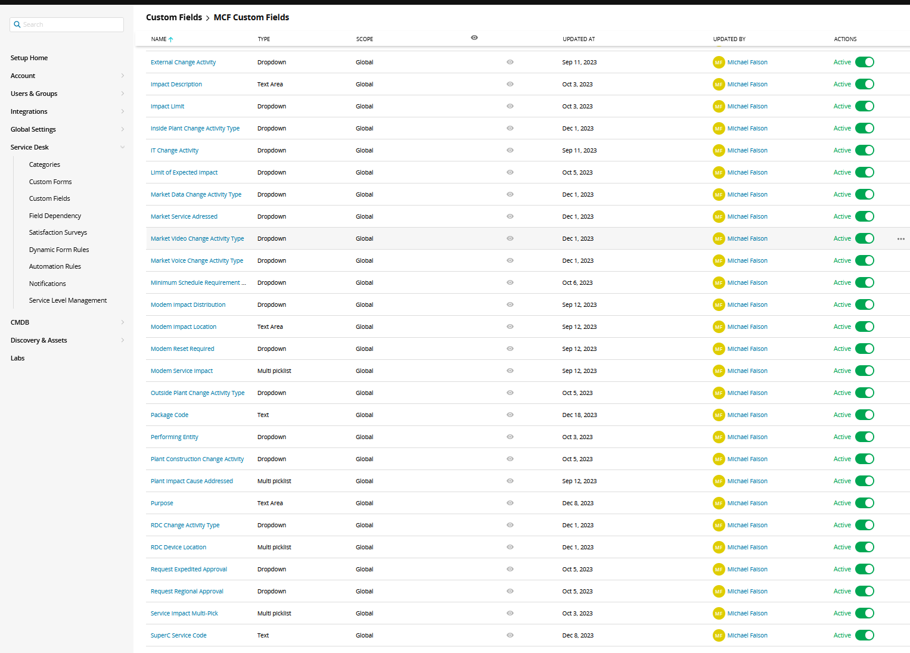The width and height of the screenshot is (910, 653).
Task: Click the MF avatar in SuperC Service Code row
Action: [719, 636]
